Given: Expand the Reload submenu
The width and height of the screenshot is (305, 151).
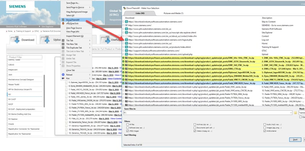Looking at the screenshot, I should 90,74.
